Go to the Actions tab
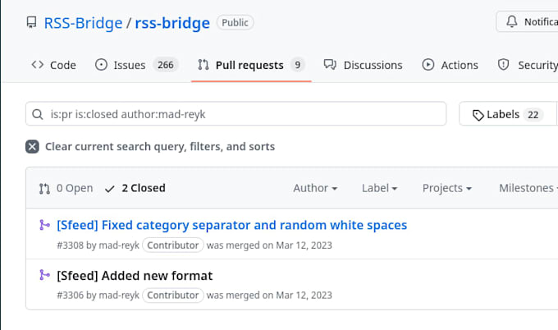558x330 pixels. point(451,65)
